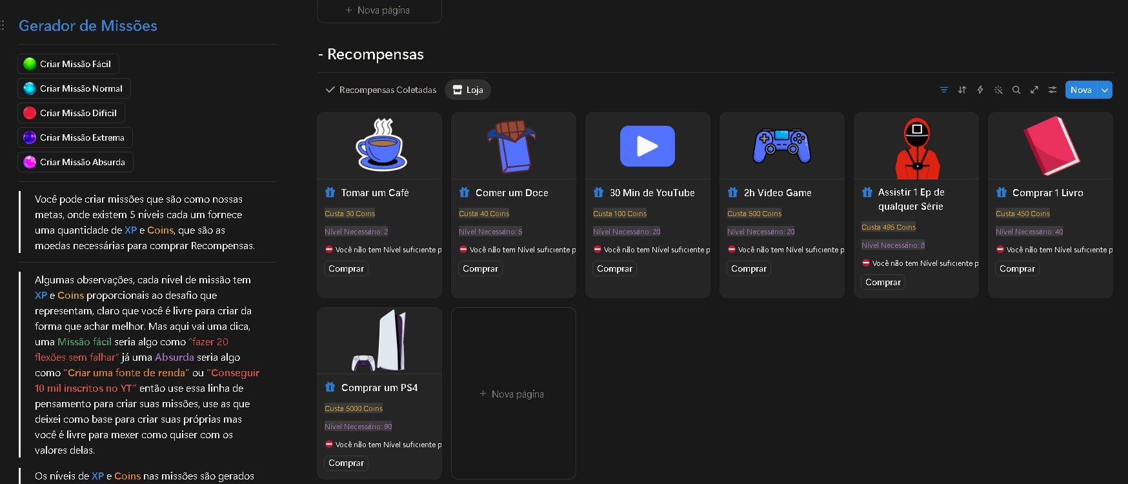This screenshot has height=484, width=1128.
Task: Open the sort arrows icon
Action: click(962, 90)
